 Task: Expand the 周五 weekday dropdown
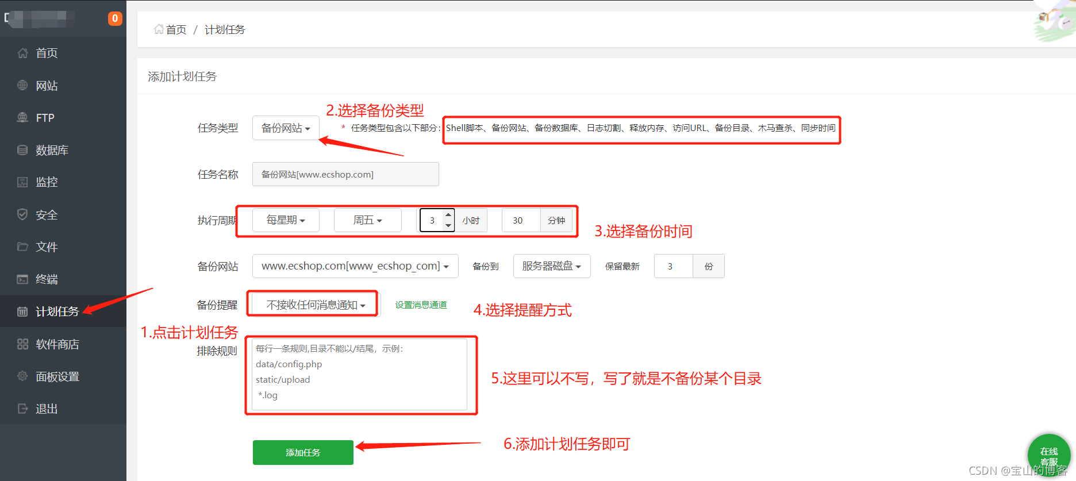pyautogui.click(x=367, y=220)
